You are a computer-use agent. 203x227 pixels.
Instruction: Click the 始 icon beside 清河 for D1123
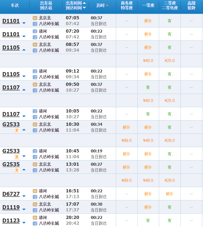tap(35, 218)
